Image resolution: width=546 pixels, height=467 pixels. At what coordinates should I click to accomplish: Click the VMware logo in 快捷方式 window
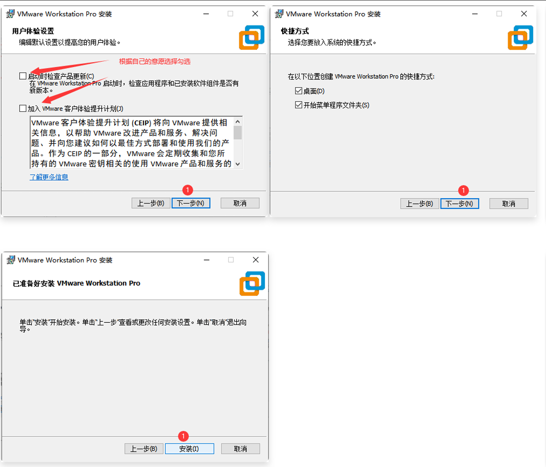click(x=520, y=37)
